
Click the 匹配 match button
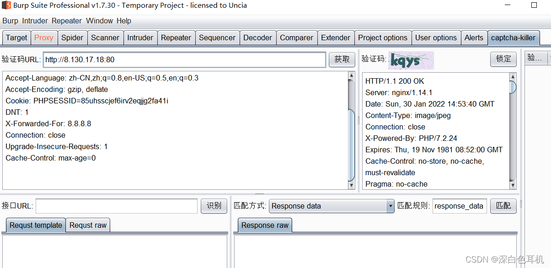coord(503,206)
